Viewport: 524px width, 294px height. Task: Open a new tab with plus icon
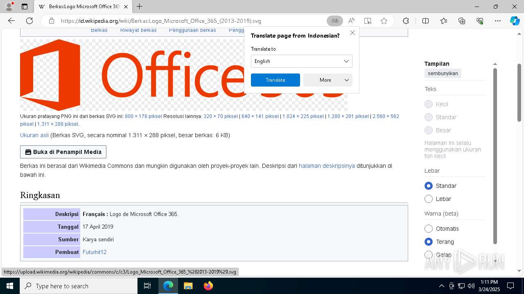pos(140,7)
